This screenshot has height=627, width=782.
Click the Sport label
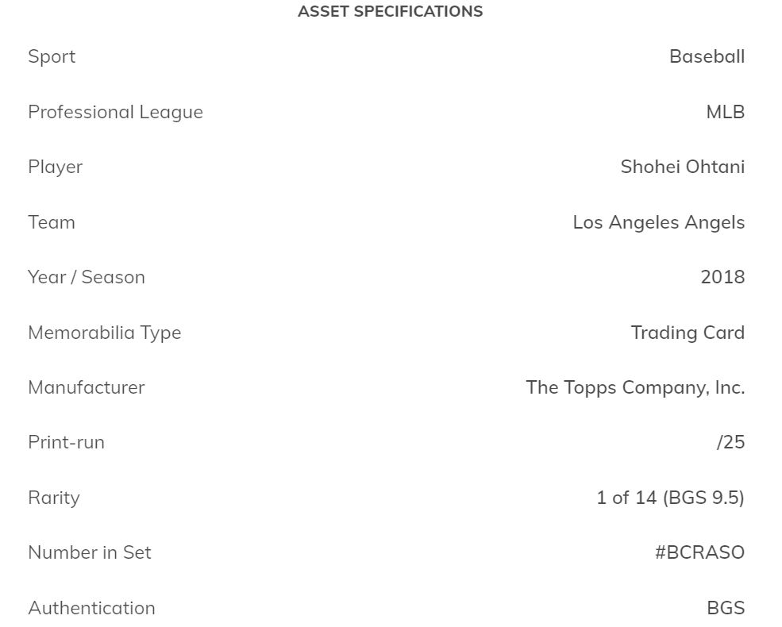tap(52, 56)
